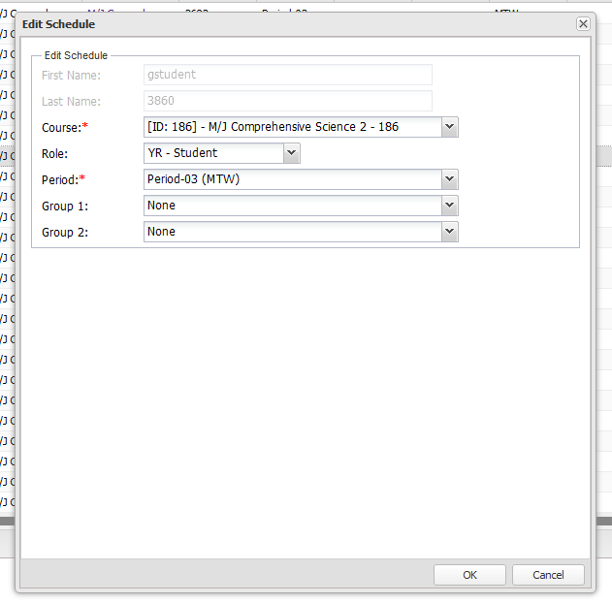
Task: Open the Group 2 dropdown arrow
Action: click(449, 232)
